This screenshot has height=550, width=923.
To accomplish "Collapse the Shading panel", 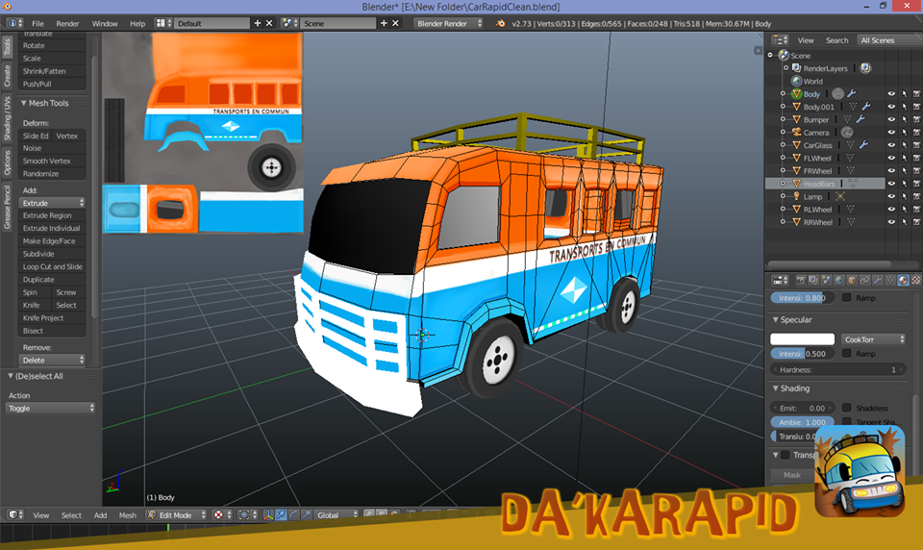I will click(776, 388).
